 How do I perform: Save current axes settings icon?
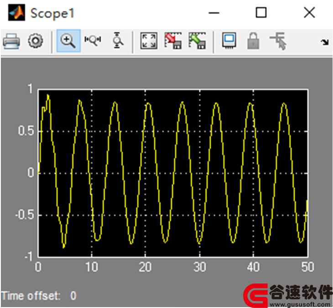(x=173, y=41)
